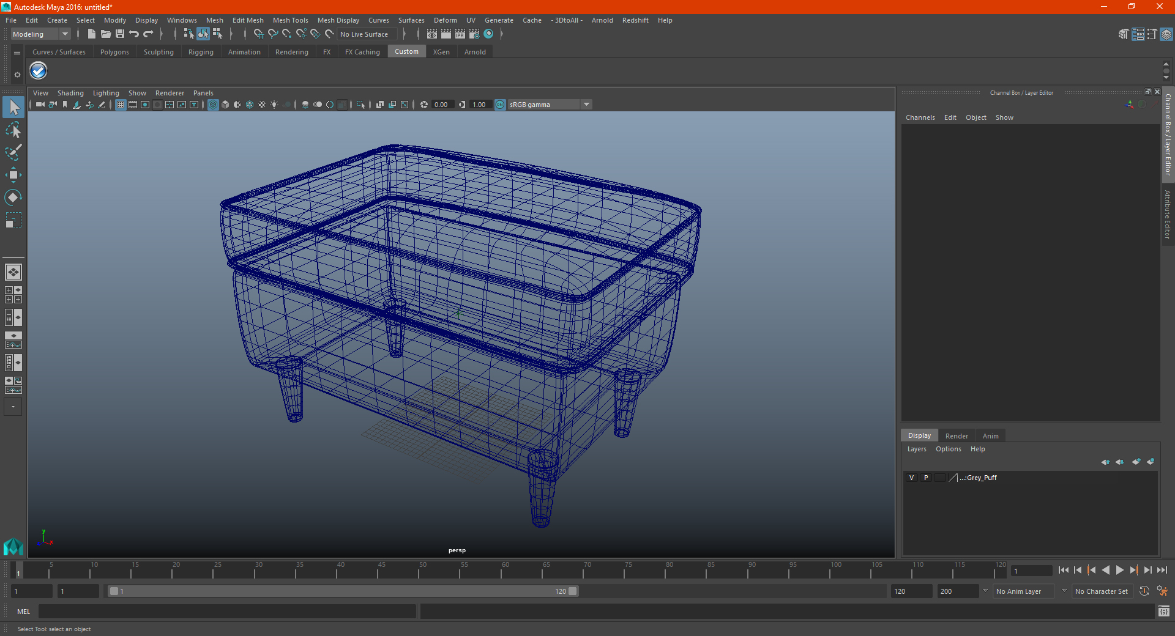Go to the start of the playback range
This screenshot has height=636, width=1175.
point(1064,570)
